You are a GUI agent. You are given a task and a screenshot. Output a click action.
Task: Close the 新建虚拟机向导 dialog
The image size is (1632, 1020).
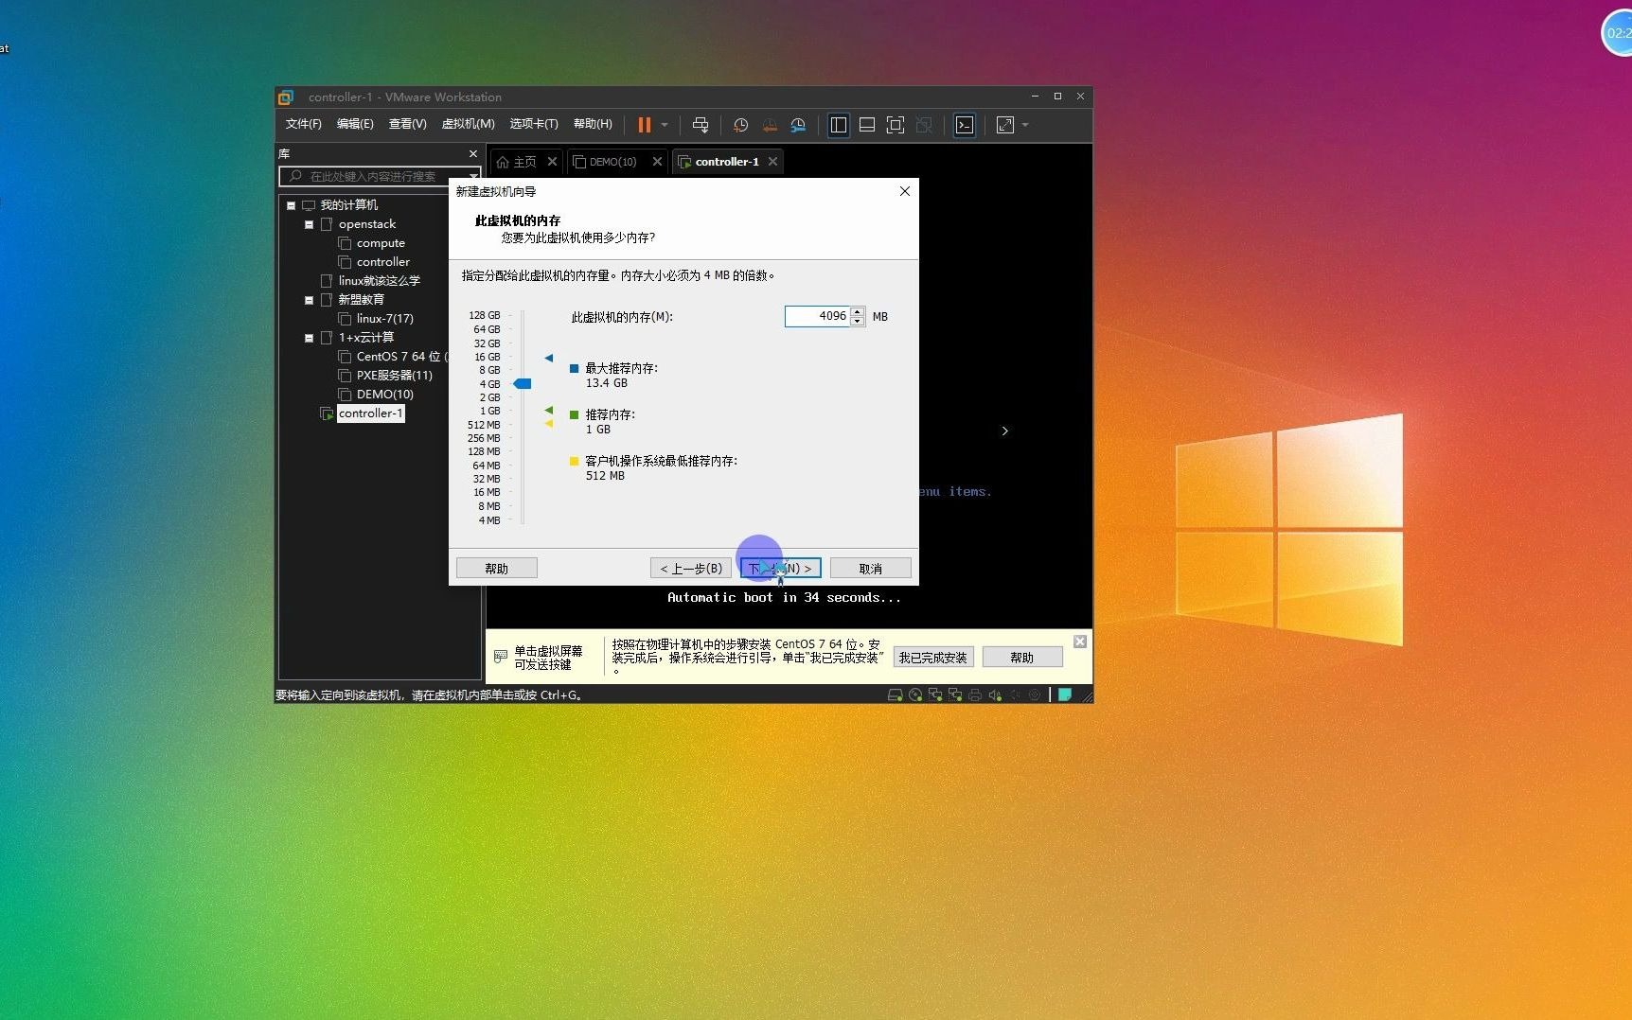905,191
